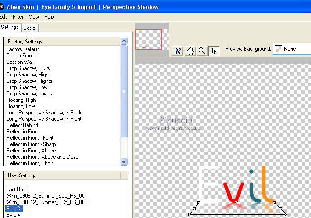Select the plain Reflect in Front preset
Screen dimensions: 311x218
23,132
